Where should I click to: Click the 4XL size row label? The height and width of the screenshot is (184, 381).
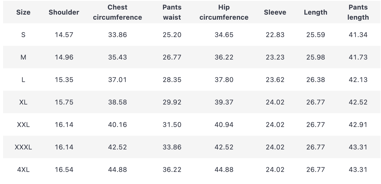[23, 170]
